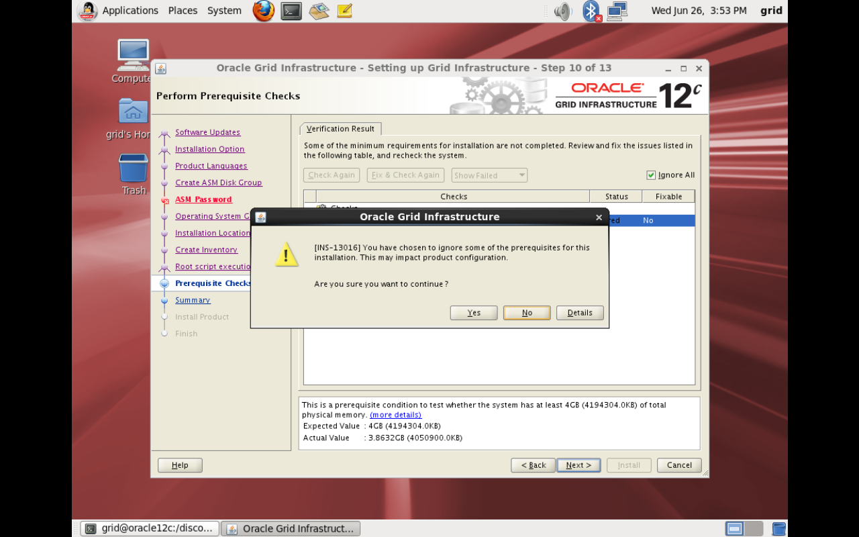Go to the Installation Location step
This screenshot has height=537, width=859.
pyautogui.click(x=213, y=233)
